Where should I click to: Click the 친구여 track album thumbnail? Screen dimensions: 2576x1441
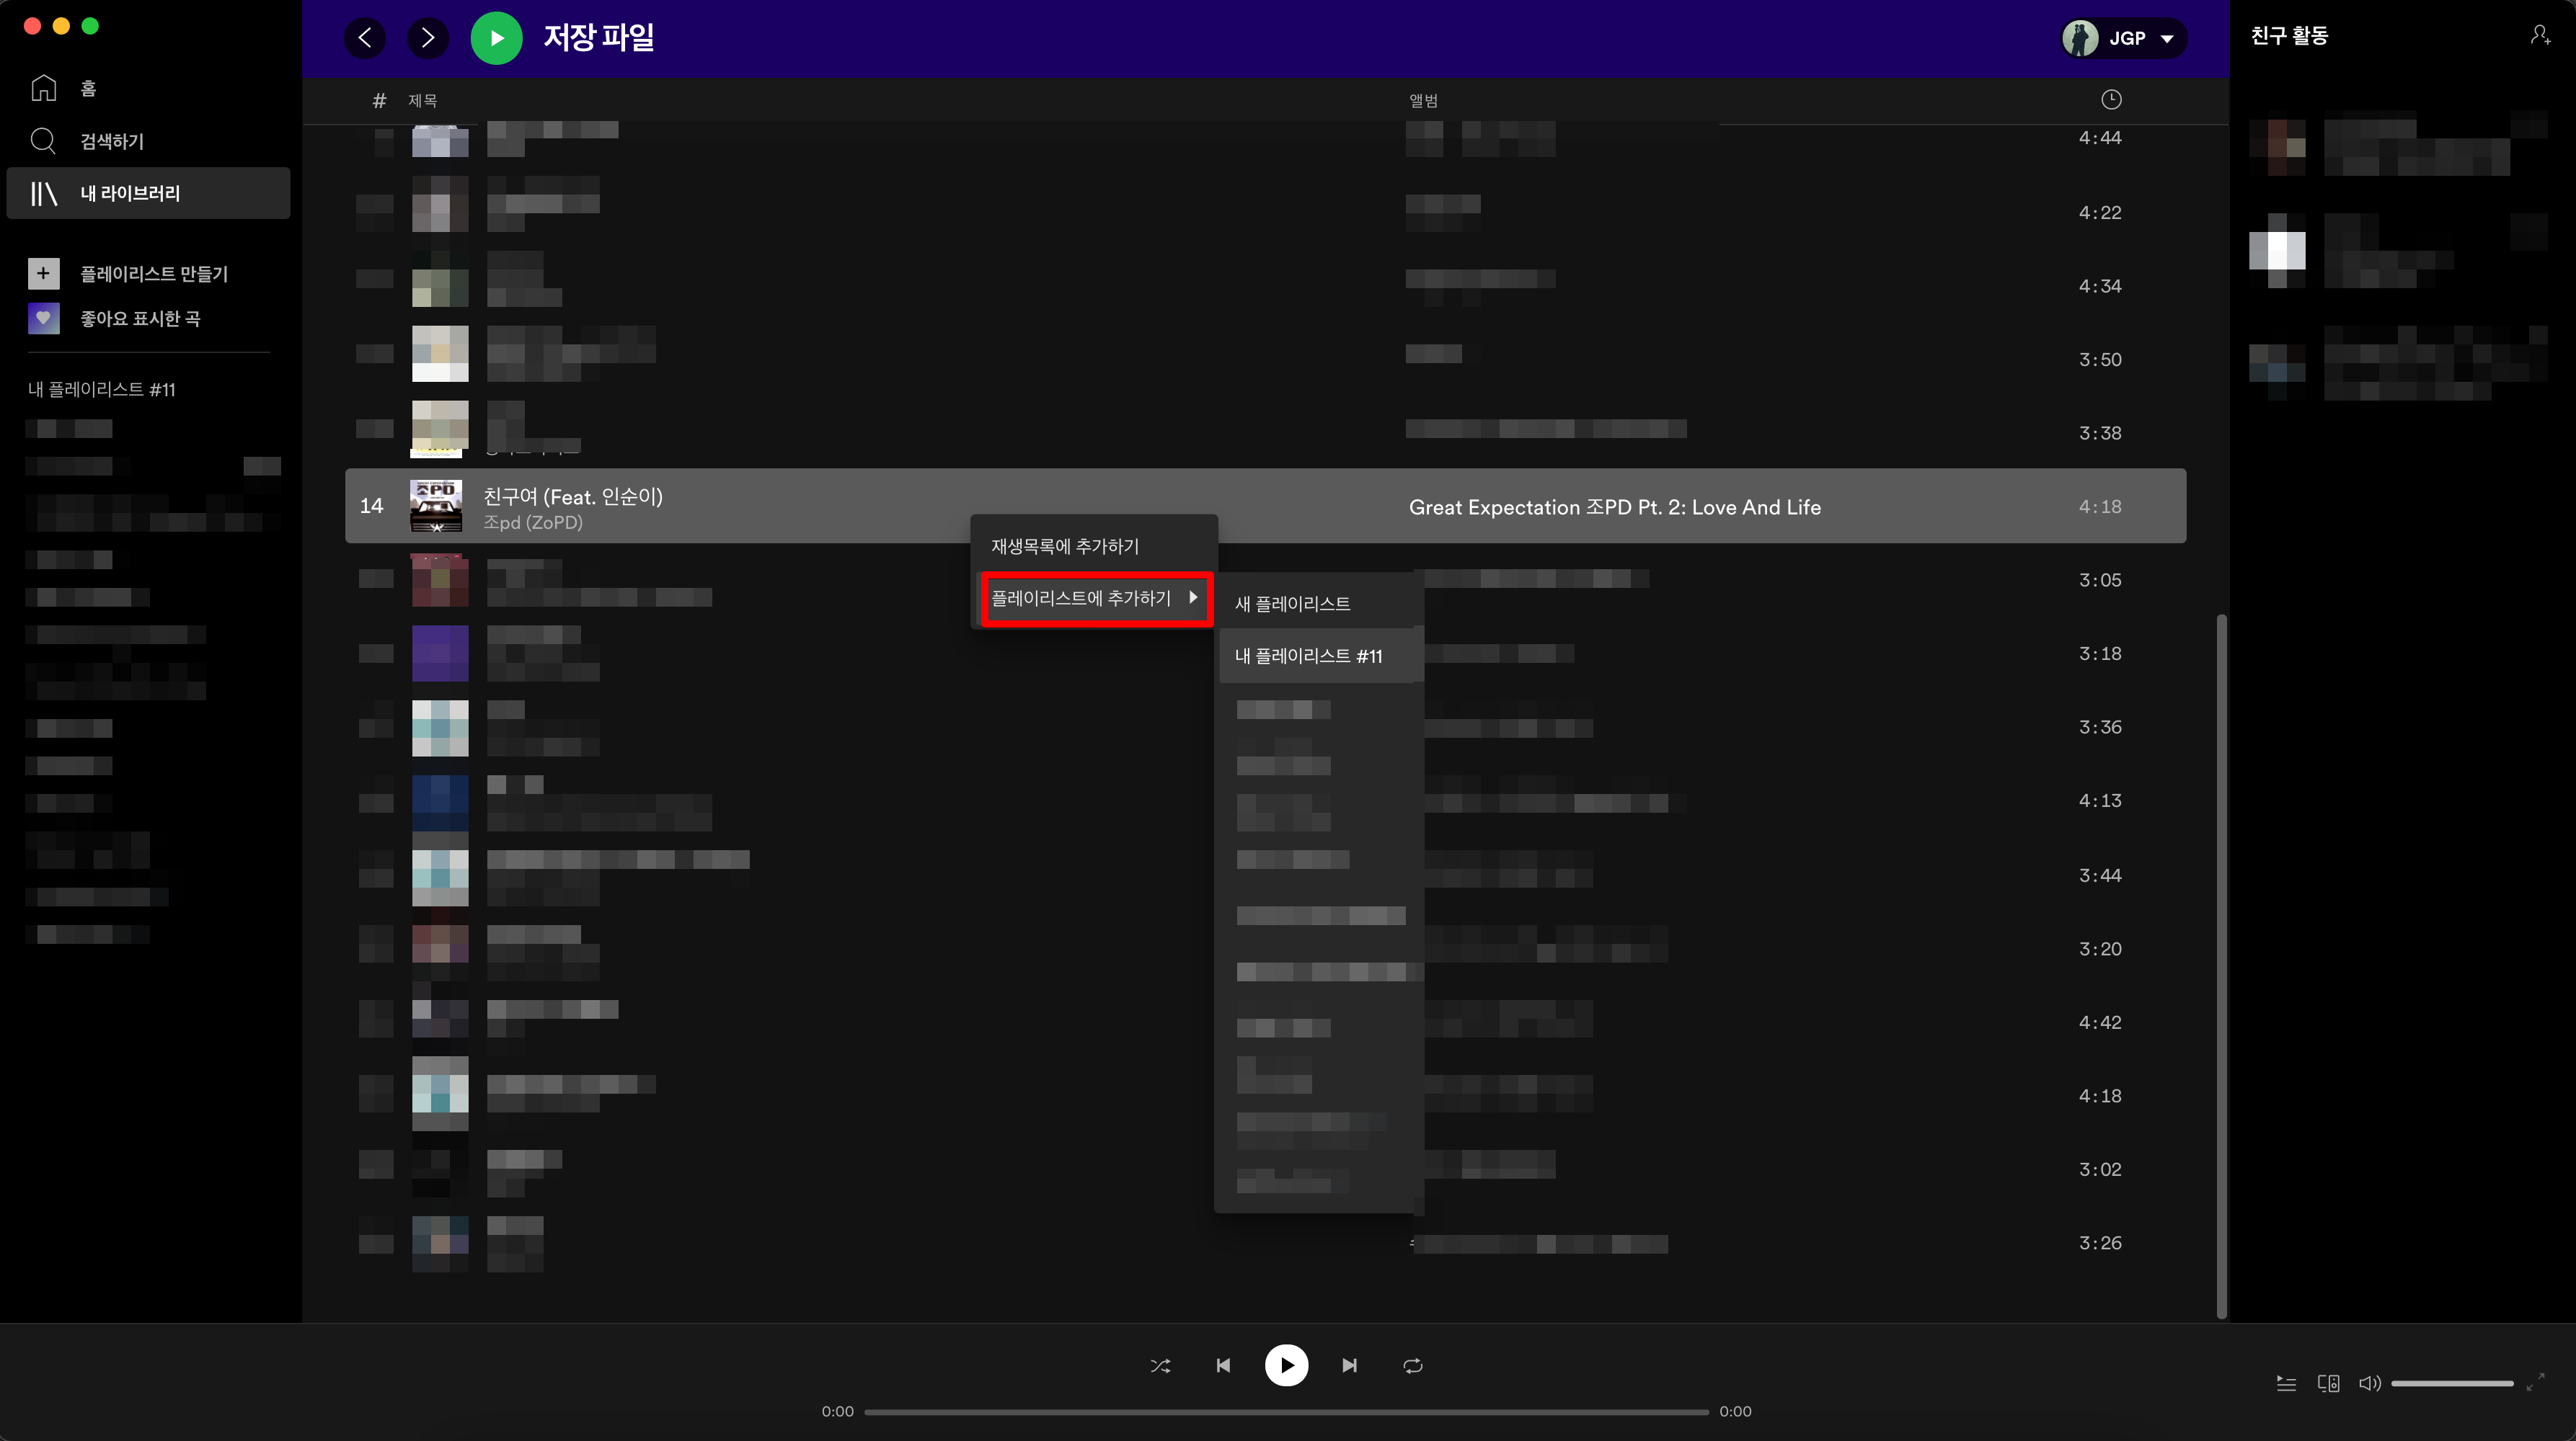tap(436, 506)
